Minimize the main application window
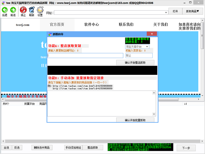The width and height of the screenshot is (205, 154). 184,3
